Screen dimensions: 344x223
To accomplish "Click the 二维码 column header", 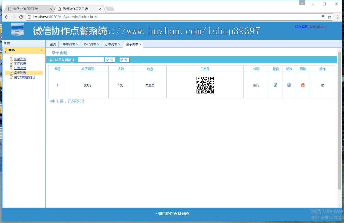I will [205, 69].
